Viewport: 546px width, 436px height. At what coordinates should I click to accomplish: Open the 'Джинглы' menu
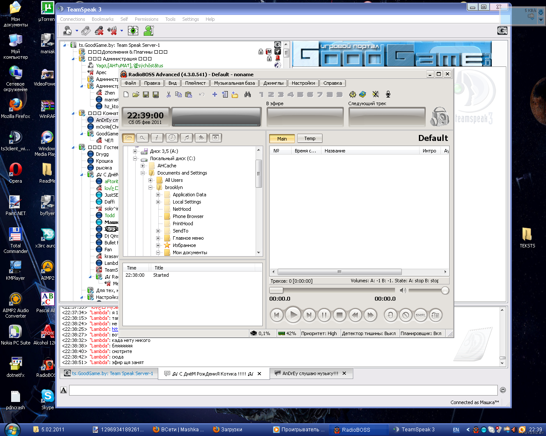(x=273, y=83)
